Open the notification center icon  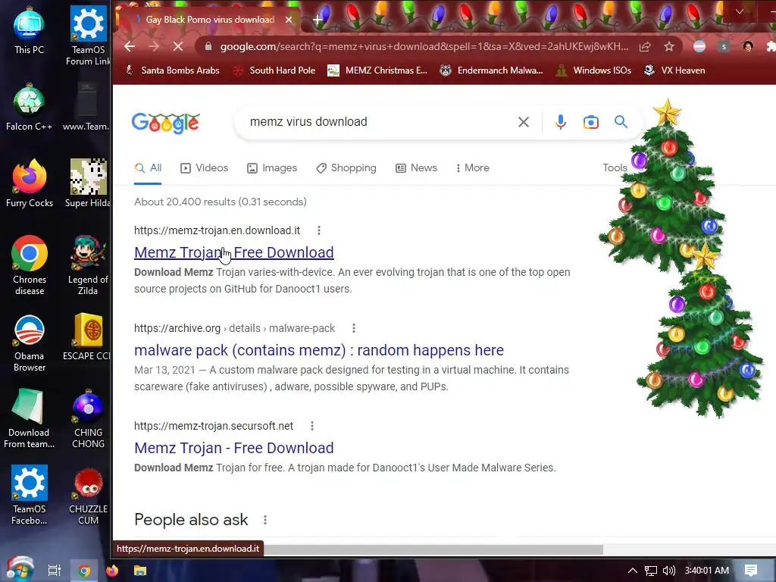tap(751, 571)
